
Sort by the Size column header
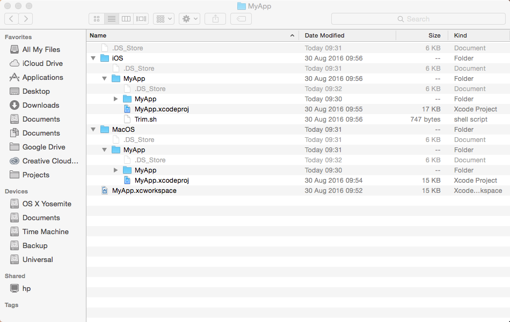(x=422, y=35)
